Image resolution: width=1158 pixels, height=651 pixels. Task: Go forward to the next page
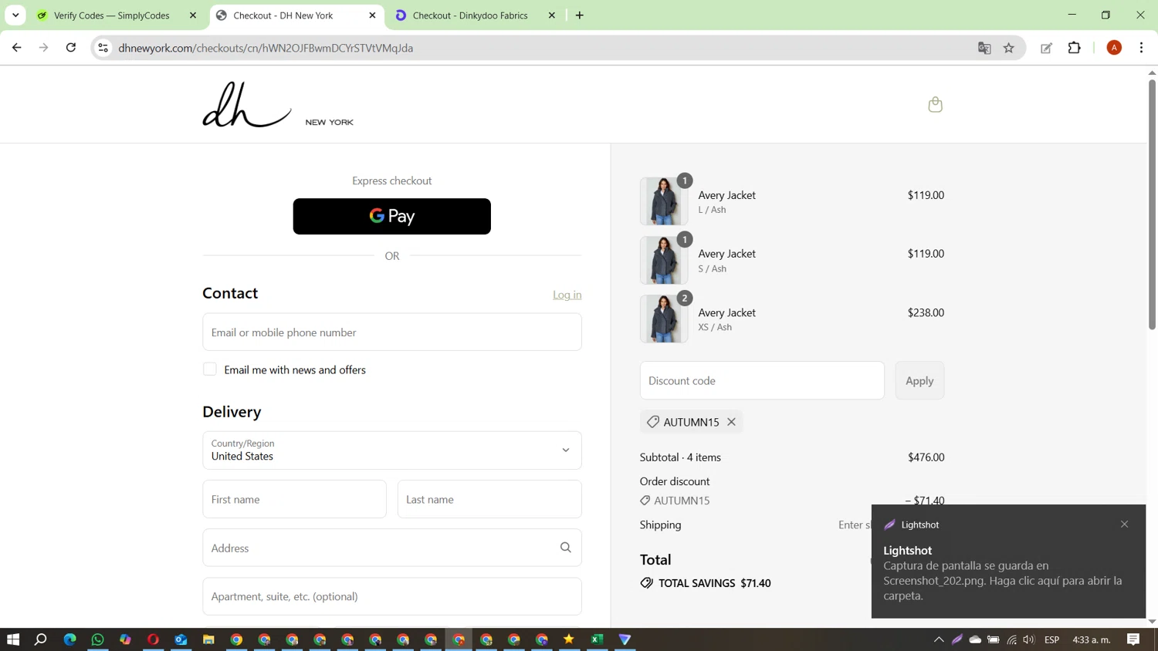click(x=44, y=48)
